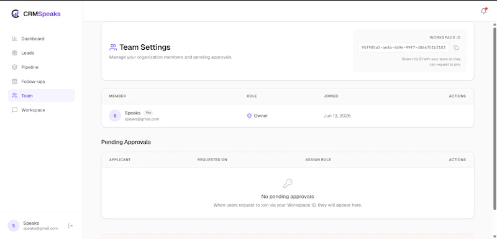
Task: Click the Follow-ups calendar icon
Action: click(x=14, y=82)
